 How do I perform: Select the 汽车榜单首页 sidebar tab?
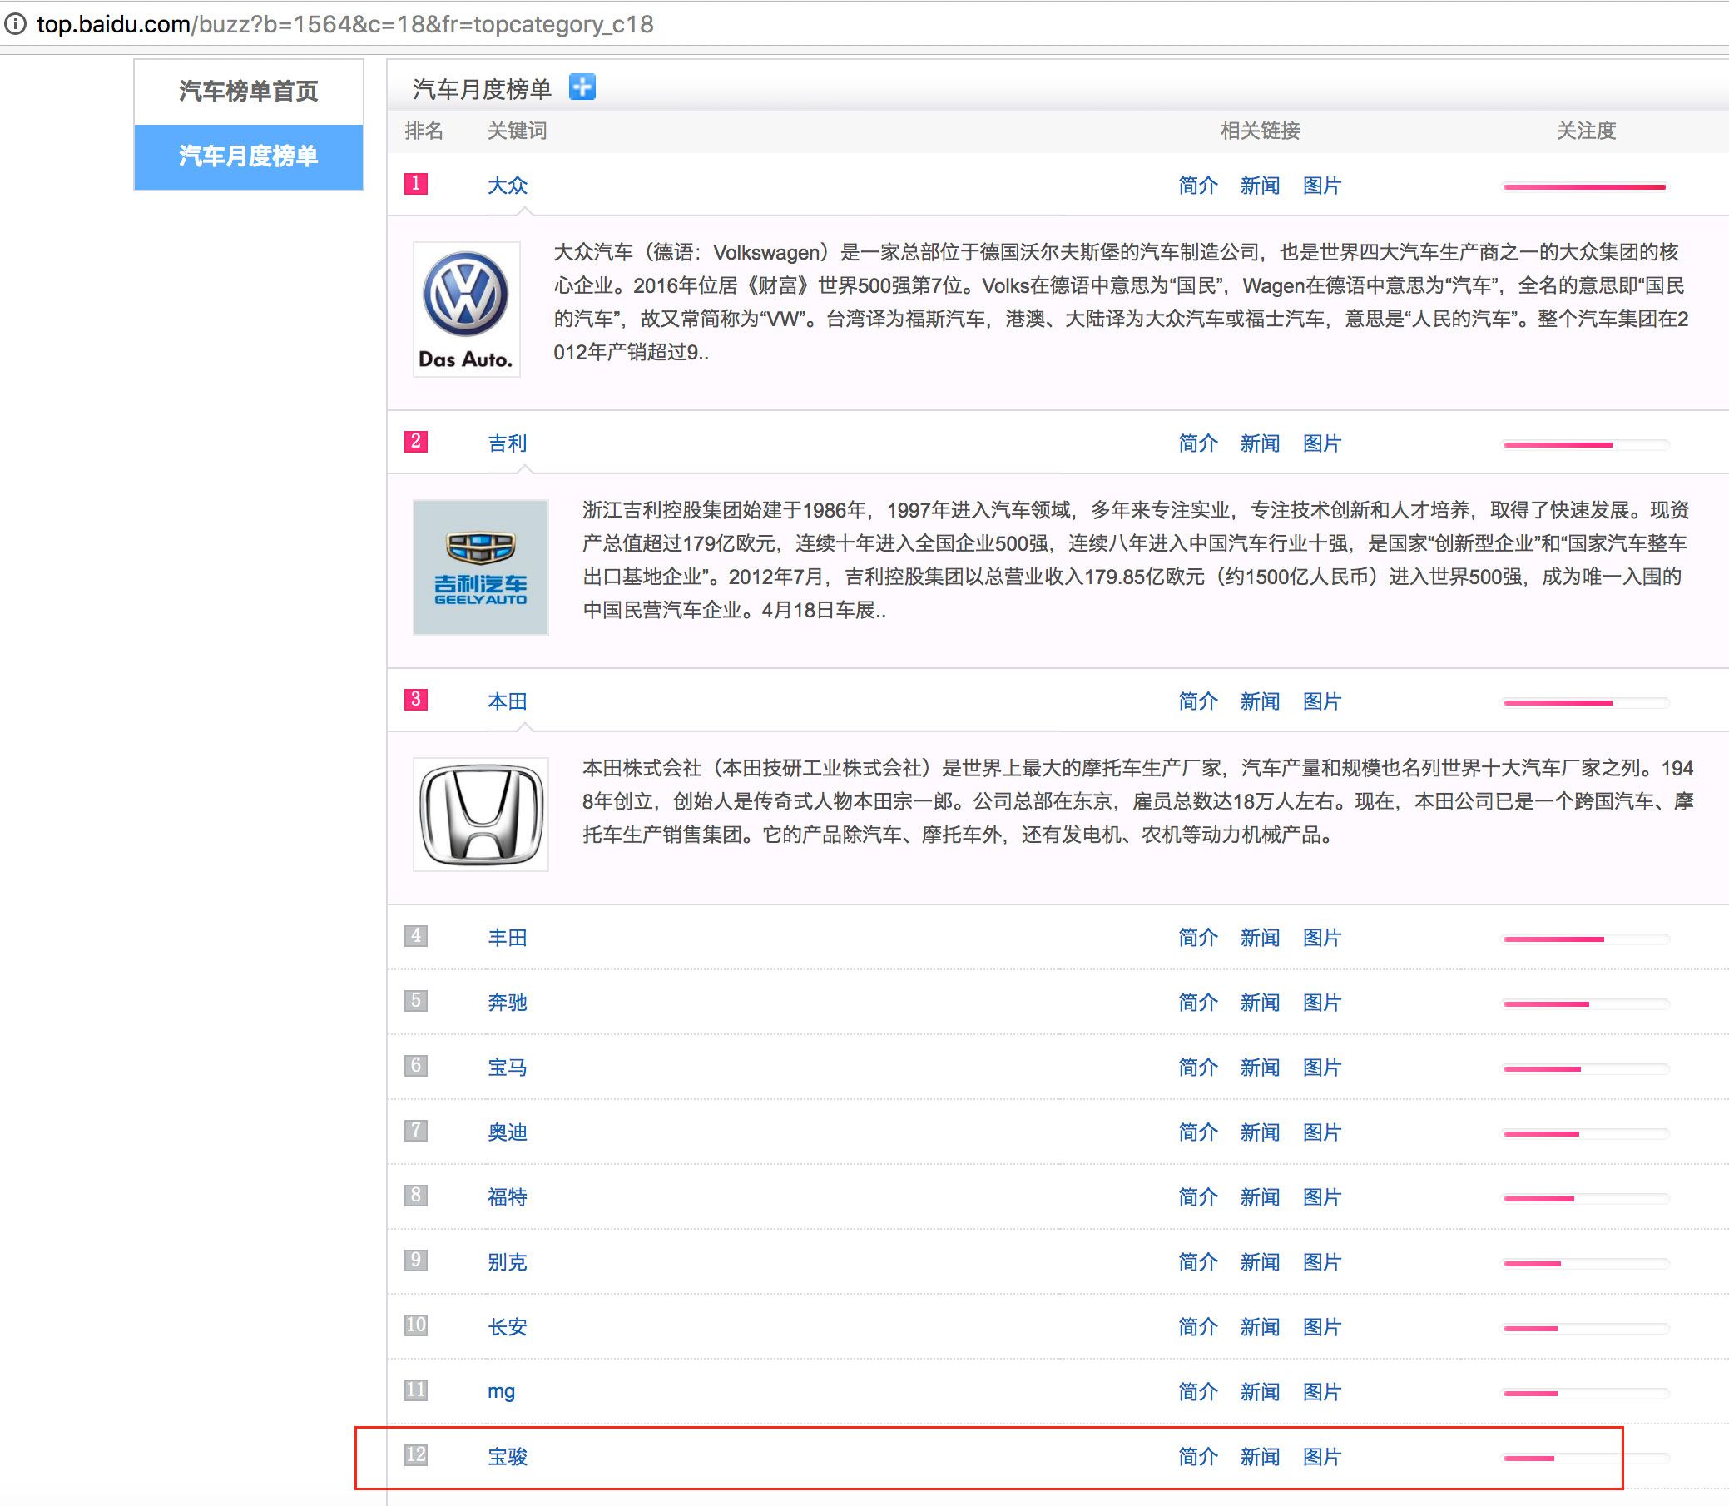tap(249, 92)
